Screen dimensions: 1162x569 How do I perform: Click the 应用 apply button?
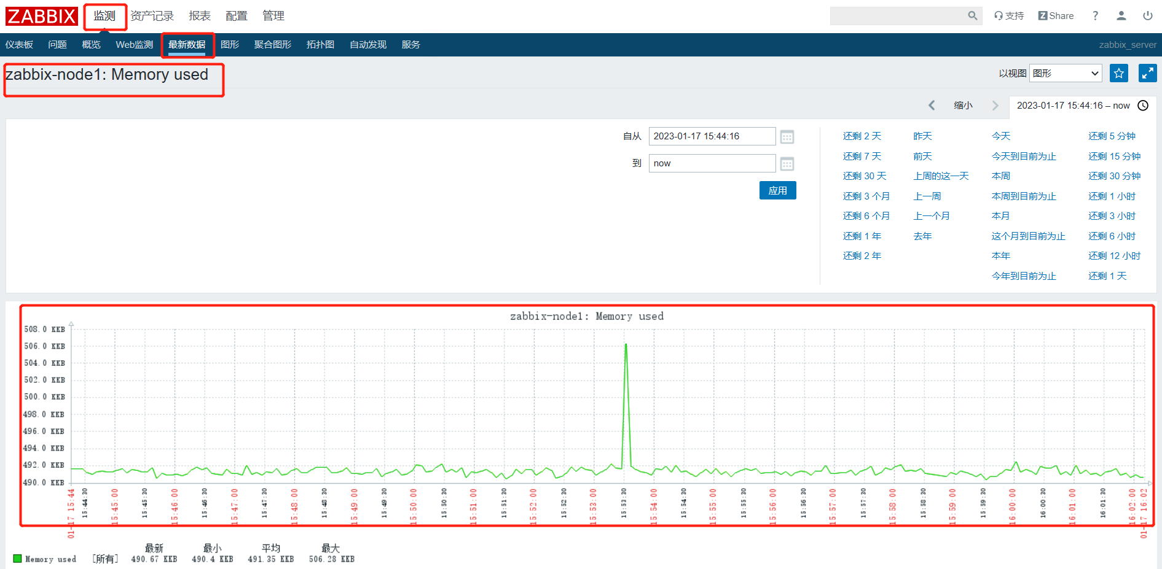pos(777,190)
